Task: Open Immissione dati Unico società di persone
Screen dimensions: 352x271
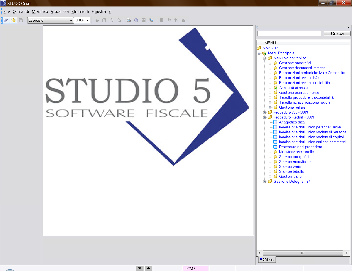Action: (313, 132)
